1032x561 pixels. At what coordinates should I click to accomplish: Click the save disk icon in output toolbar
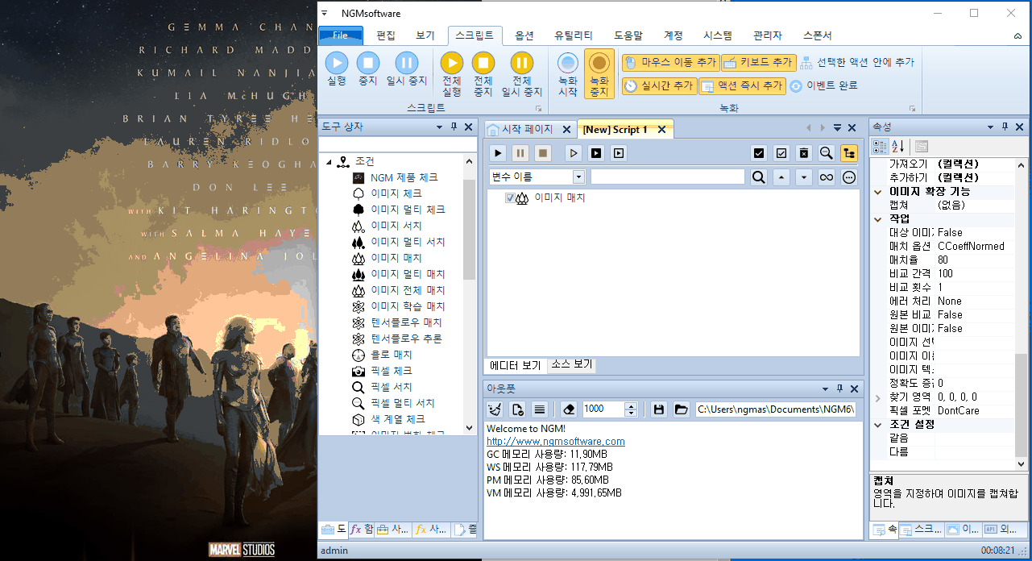coord(659,409)
